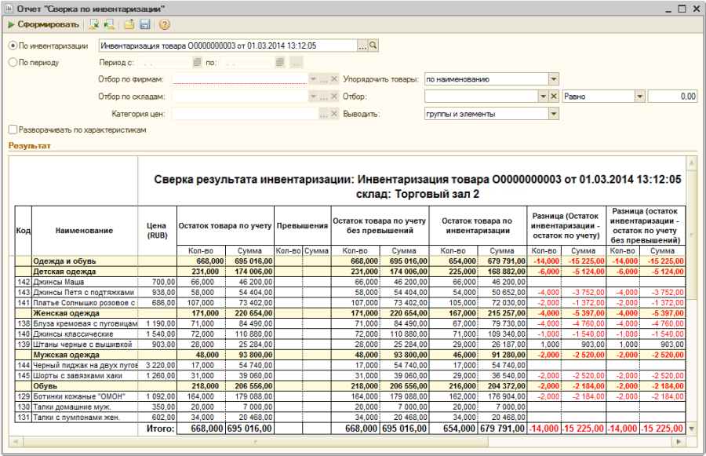The image size is (706, 456).
Task: Click the Штаны черные с вышивкой row
Action: (x=350, y=345)
